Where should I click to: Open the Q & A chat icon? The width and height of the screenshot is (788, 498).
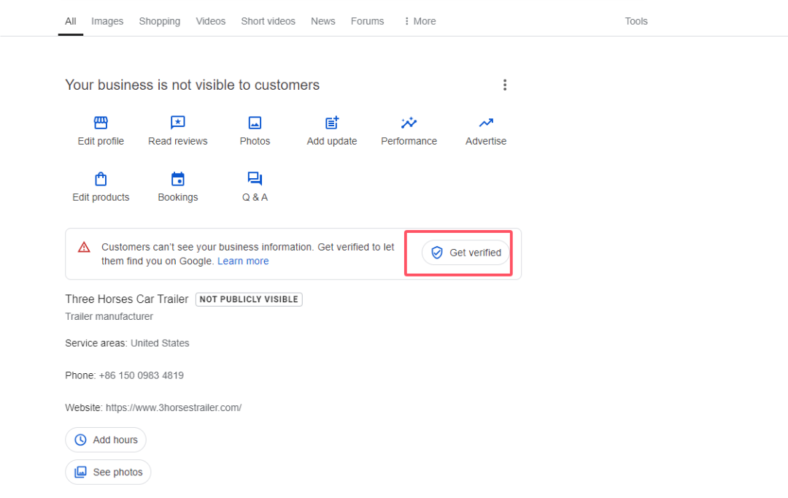click(x=255, y=179)
